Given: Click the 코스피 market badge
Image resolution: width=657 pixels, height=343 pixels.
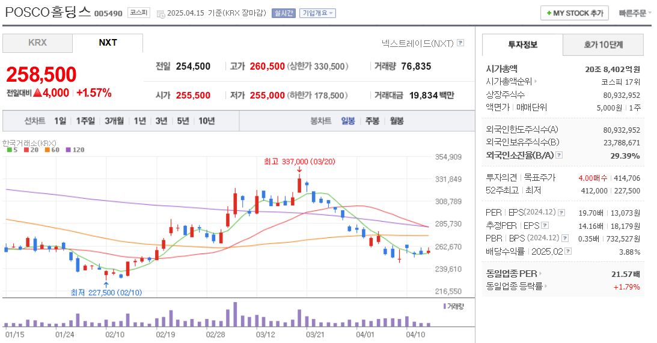Looking at the screenshot, I should pos(139,13).
